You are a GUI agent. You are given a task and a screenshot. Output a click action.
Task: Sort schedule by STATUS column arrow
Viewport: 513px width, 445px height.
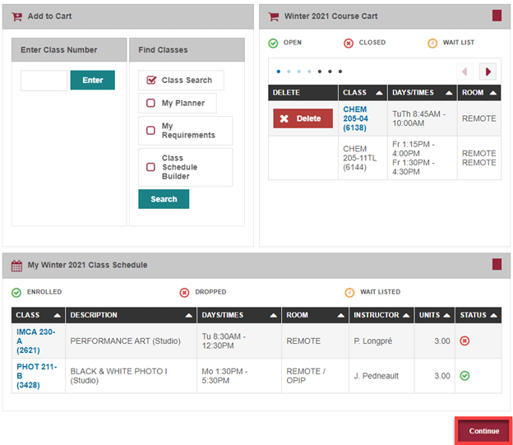tap(494, 315)
